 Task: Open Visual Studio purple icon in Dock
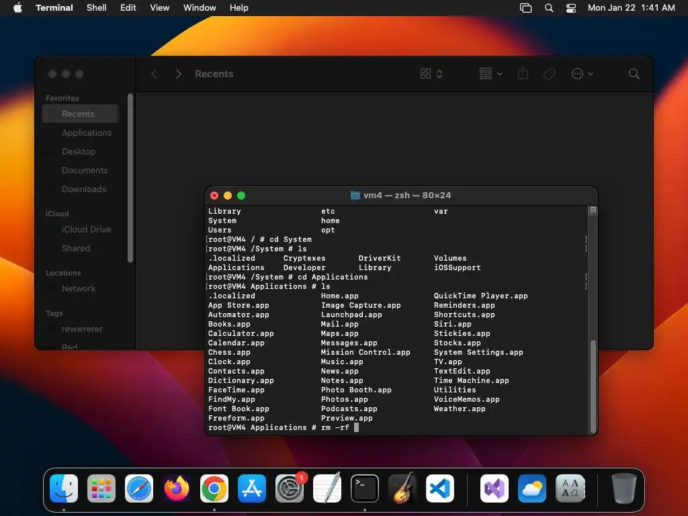point(494,488)
